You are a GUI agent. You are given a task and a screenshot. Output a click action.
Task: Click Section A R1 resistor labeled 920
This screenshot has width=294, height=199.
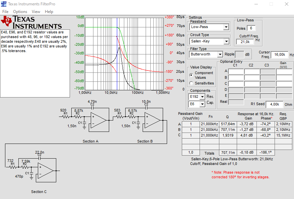[65, 117]
